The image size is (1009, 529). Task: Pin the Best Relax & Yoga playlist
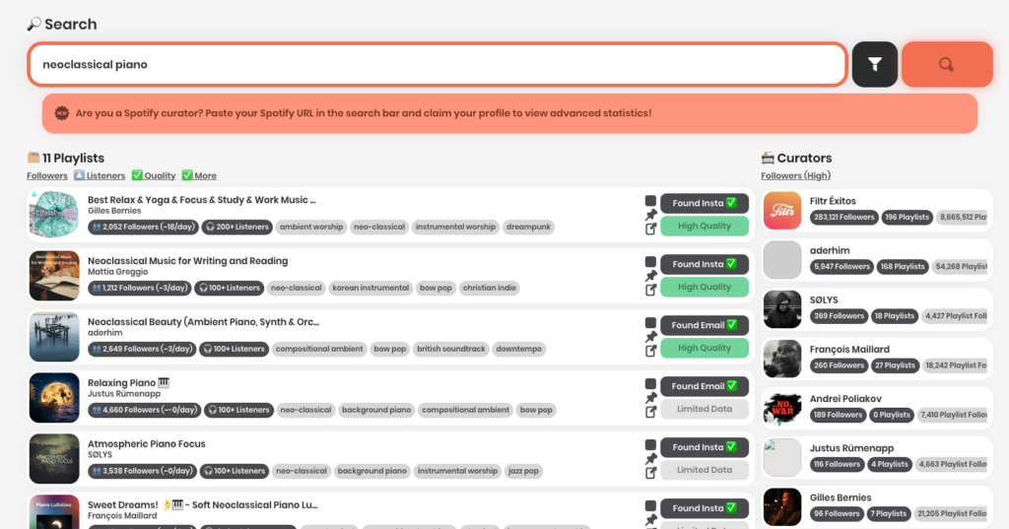[651, 215]
